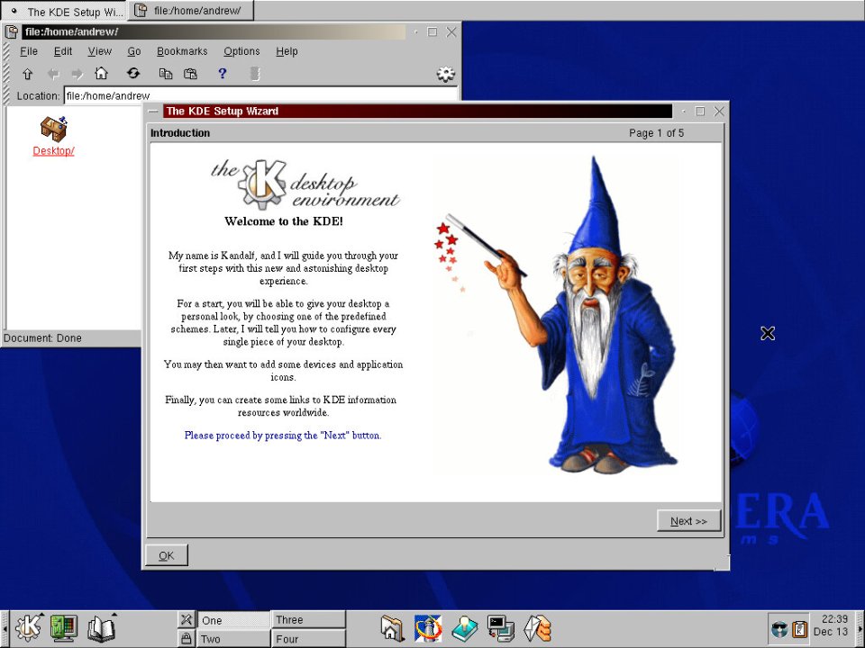Screen dimensions: 865x648
Task: Click the panel lock screen icon
Action: coord(186,639)
